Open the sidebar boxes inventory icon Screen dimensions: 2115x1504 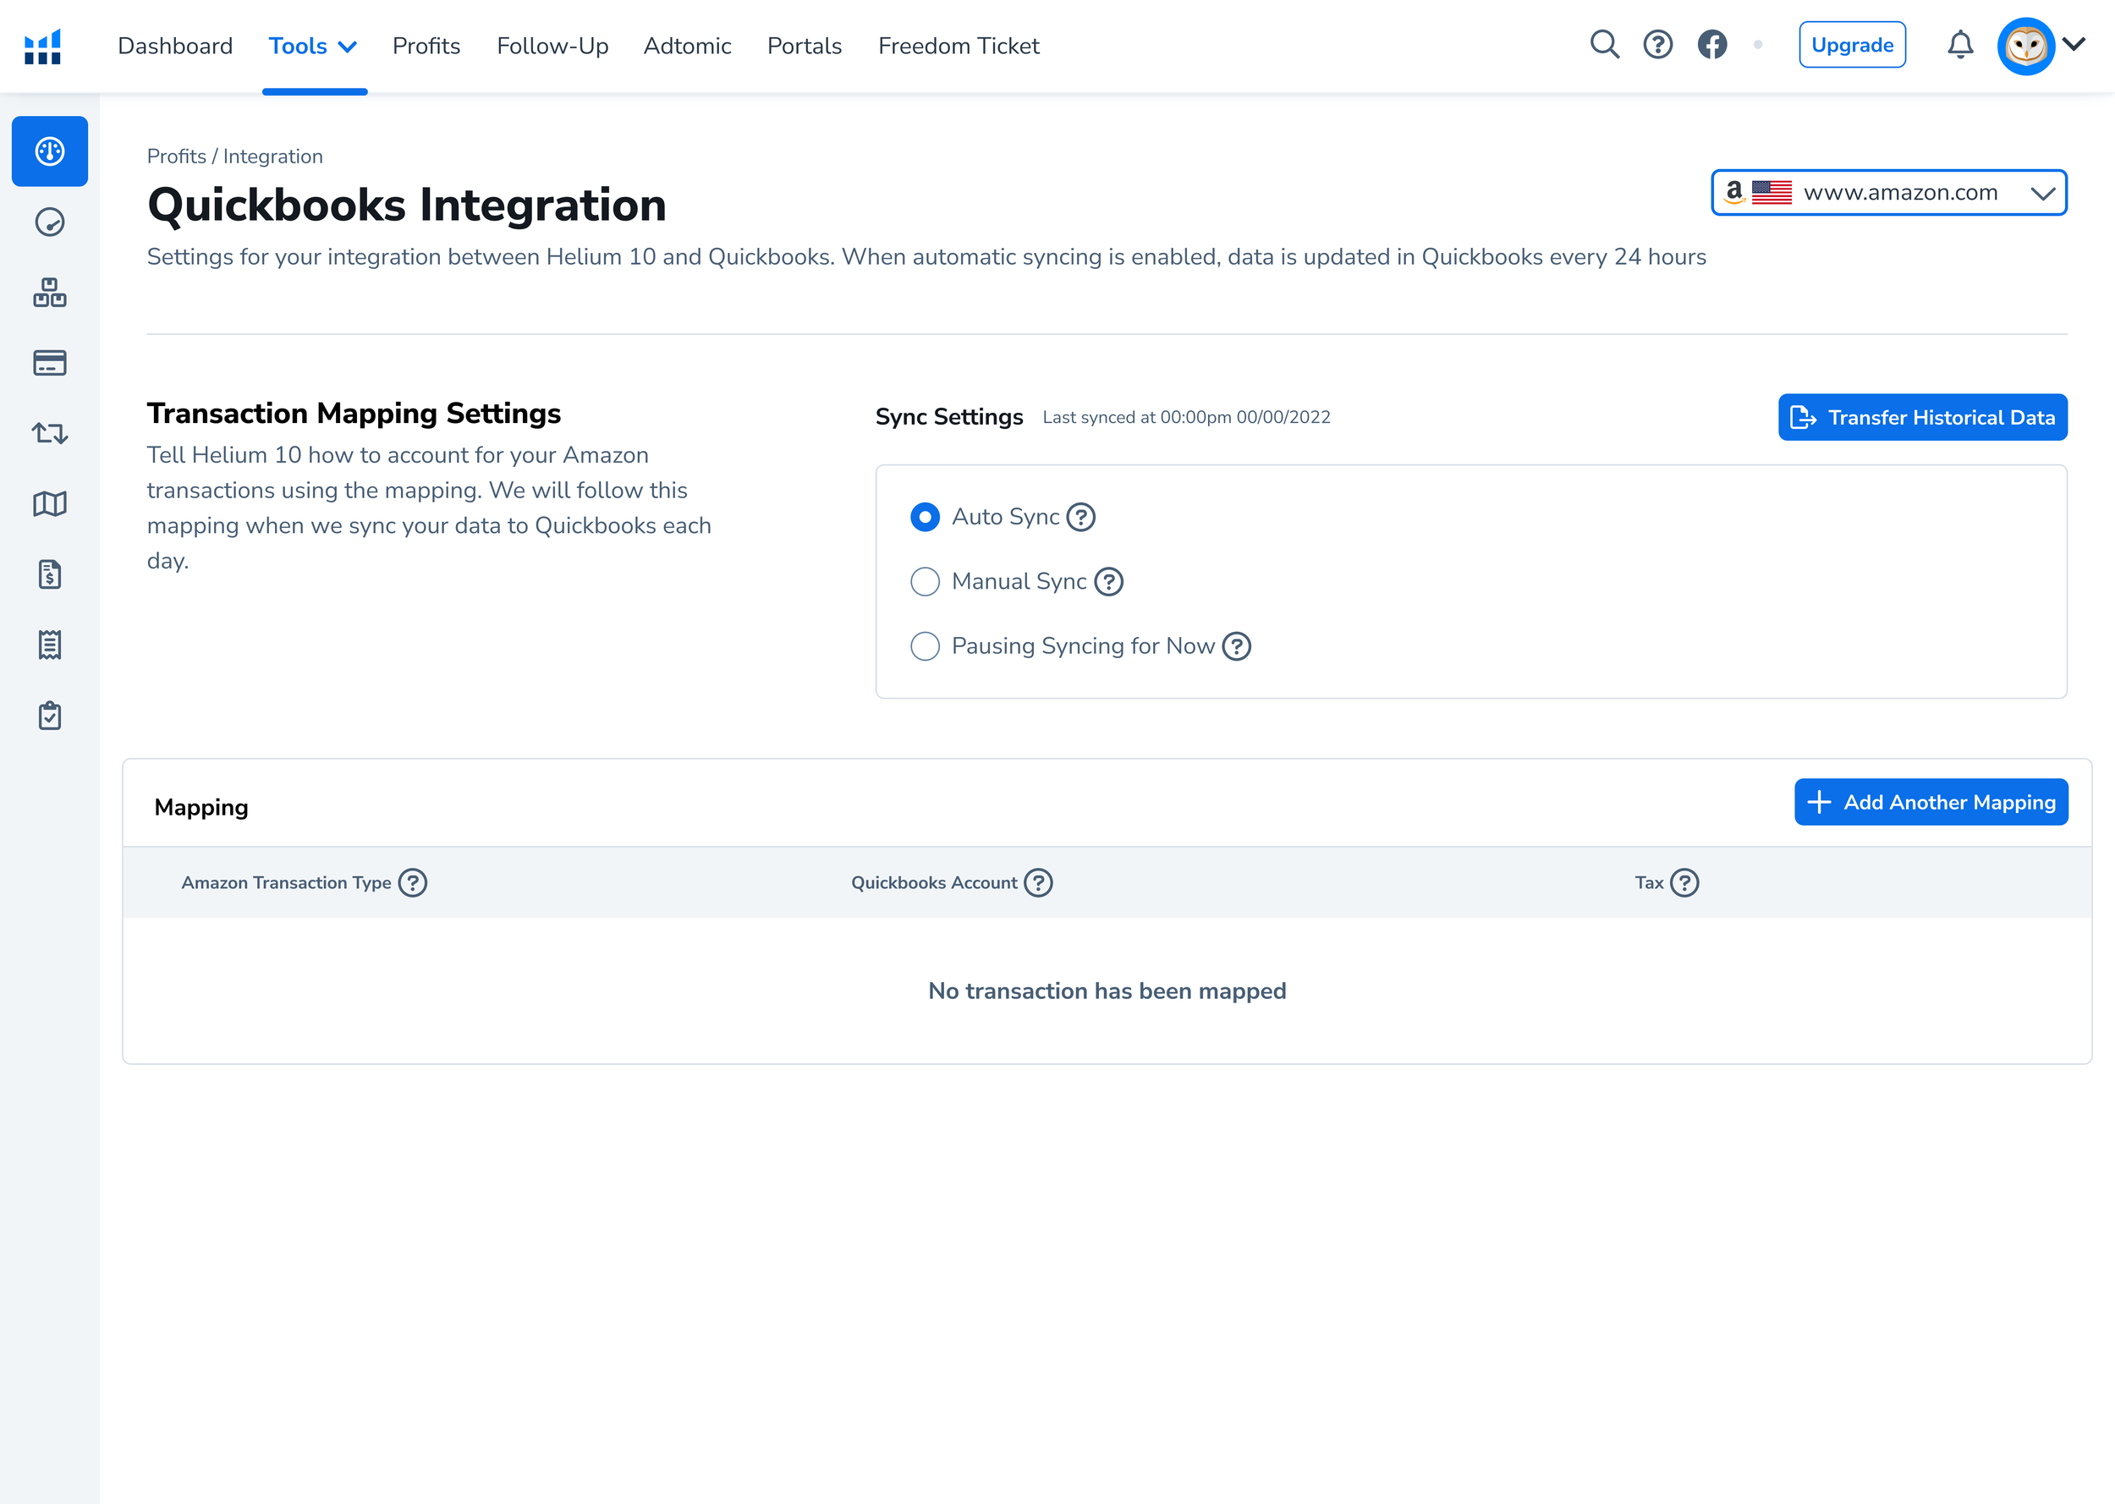pos(50,293)
